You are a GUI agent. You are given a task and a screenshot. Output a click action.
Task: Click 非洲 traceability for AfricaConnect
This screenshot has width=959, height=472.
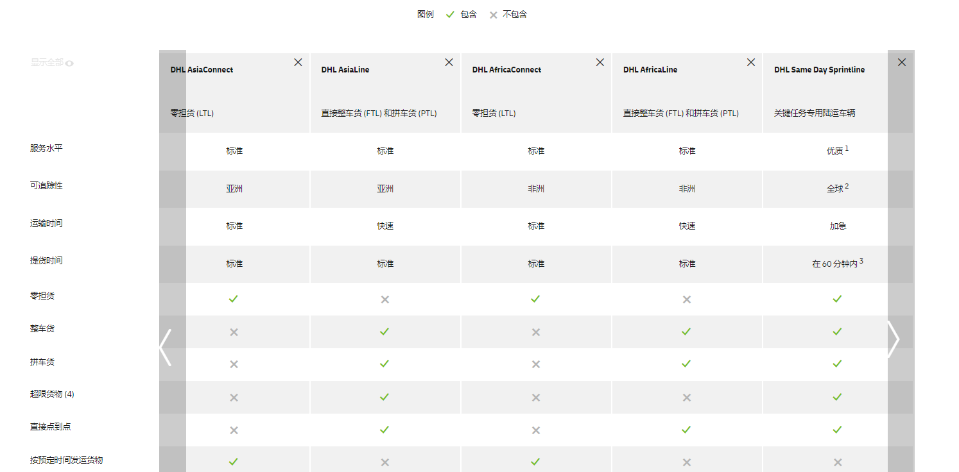click(536, 189)
